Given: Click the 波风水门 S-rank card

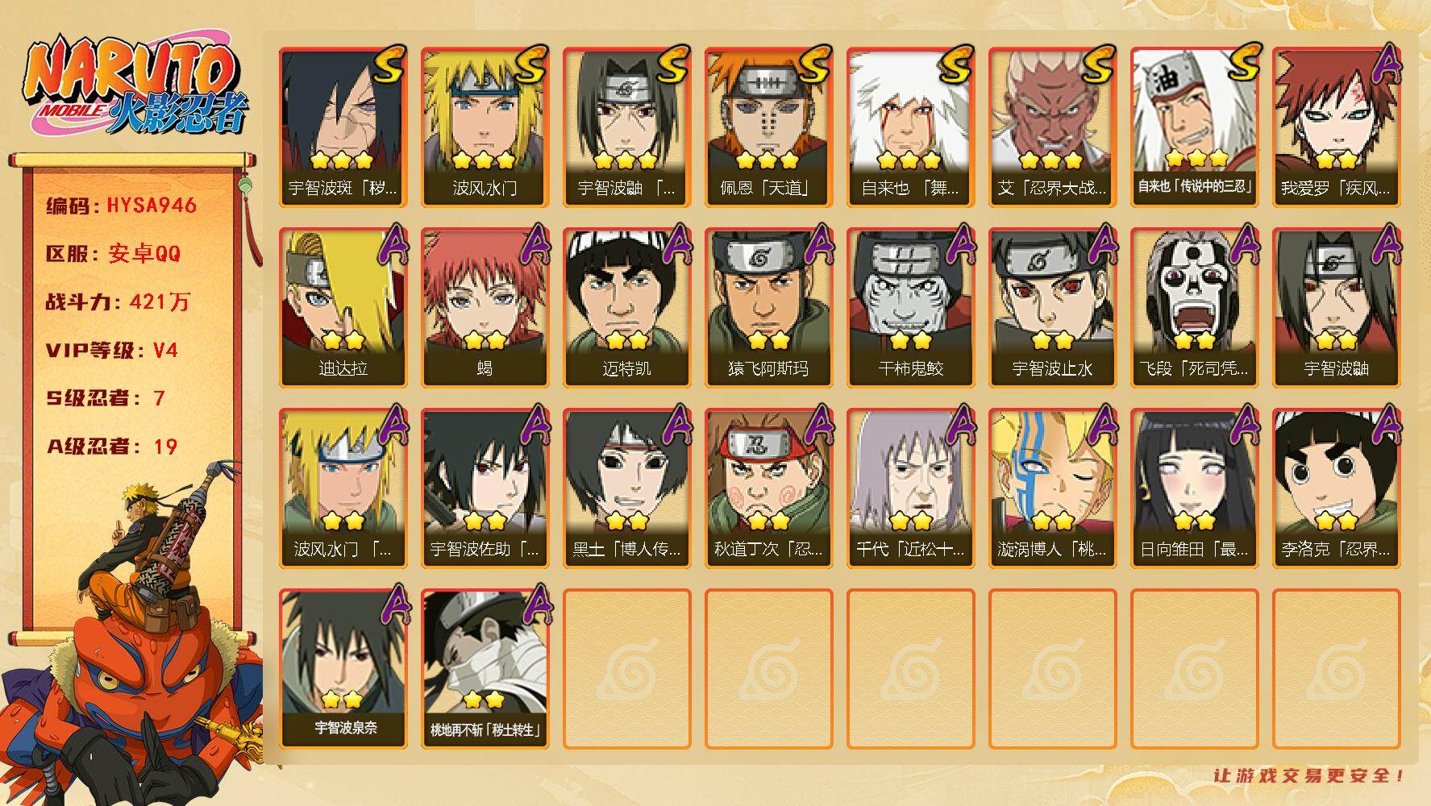Looking at the screenshot, I should coord(485,127).
